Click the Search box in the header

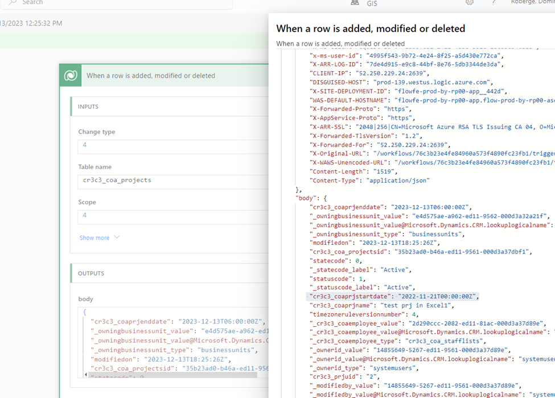tap(117, 3)
